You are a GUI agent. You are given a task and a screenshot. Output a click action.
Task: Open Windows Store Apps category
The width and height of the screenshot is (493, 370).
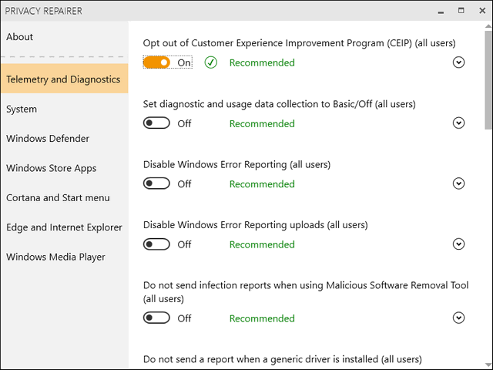pyautogui.click(x=64, y=168)
